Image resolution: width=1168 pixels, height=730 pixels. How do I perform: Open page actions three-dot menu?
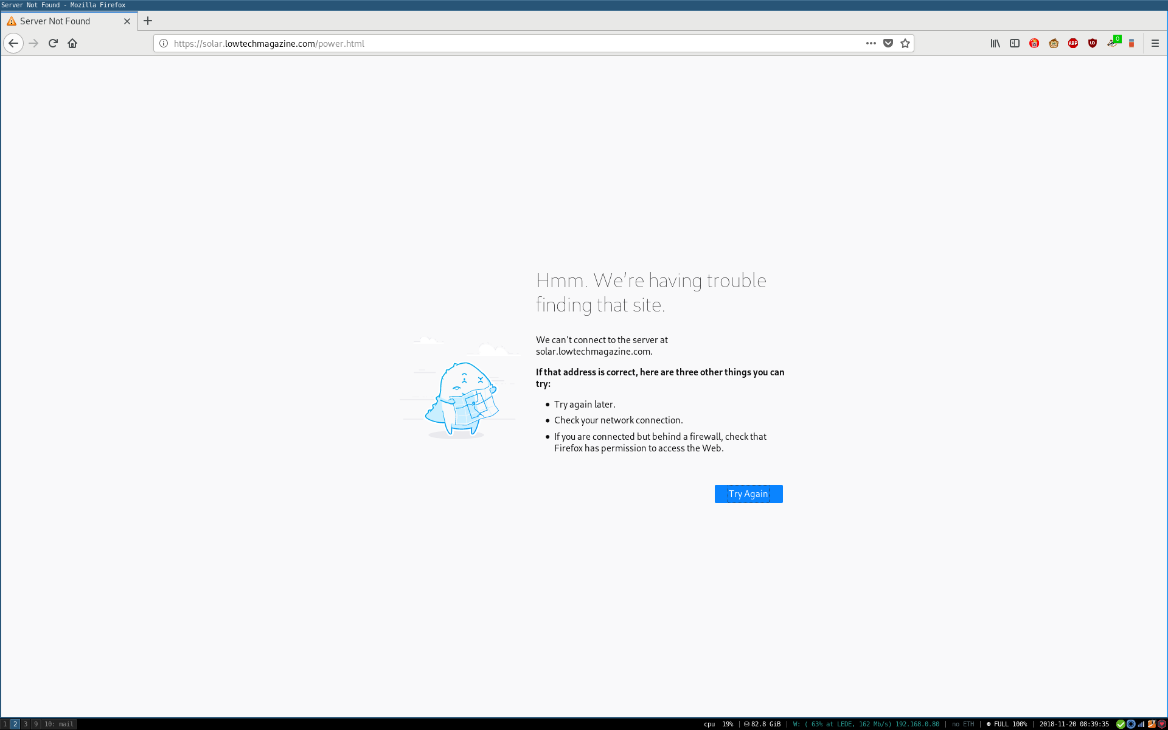tap(871, 43)
